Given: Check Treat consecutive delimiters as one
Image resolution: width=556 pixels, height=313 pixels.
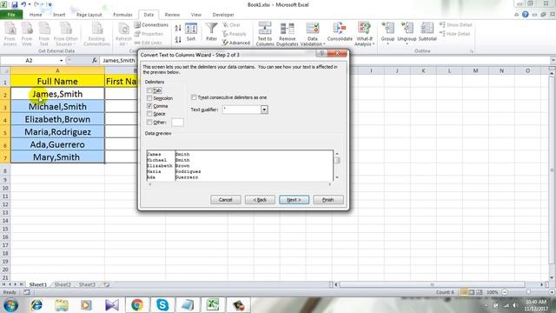Looking at the screenshot, I should [194, 97].
